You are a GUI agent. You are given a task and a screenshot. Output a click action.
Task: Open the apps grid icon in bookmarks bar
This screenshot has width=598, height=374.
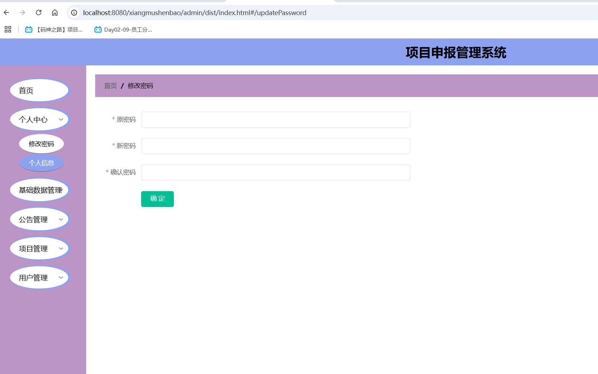(x=8, y=29)
